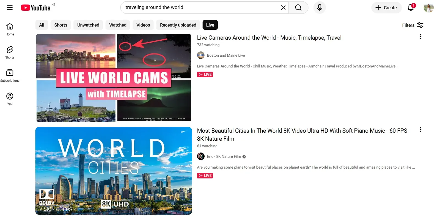Select the All filter chip

click(42, 25)
